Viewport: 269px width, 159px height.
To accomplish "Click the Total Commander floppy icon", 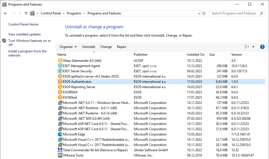I will (x=60, y=150).
